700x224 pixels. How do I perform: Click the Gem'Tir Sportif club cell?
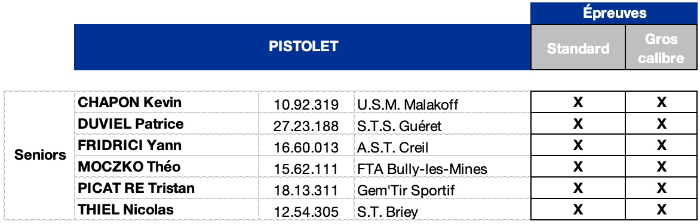point(443,188)
